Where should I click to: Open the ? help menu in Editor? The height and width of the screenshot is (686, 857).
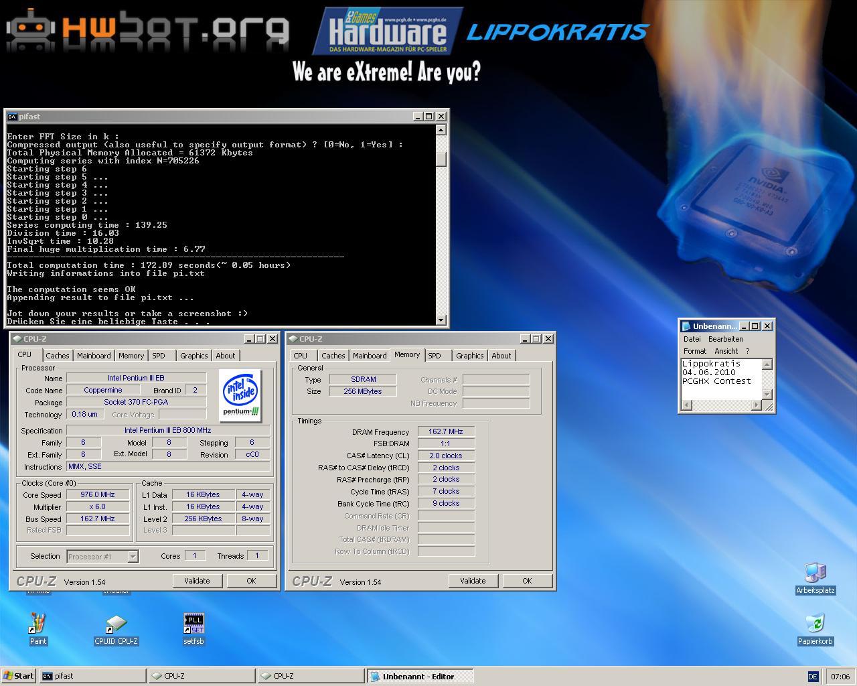tap(747, 351)
